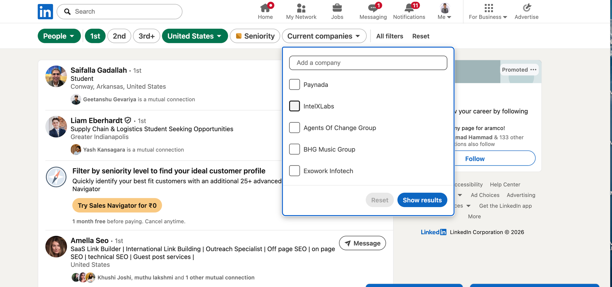612x287 pixels.
Task: Open the Home feed icon
Action: point(265,8)
